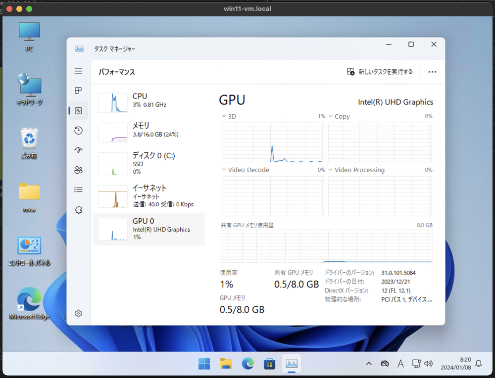Open Microsoft Store from the taskbar
Image resolution: width=495 pixels, height=378 pixels.
[269, 364]
